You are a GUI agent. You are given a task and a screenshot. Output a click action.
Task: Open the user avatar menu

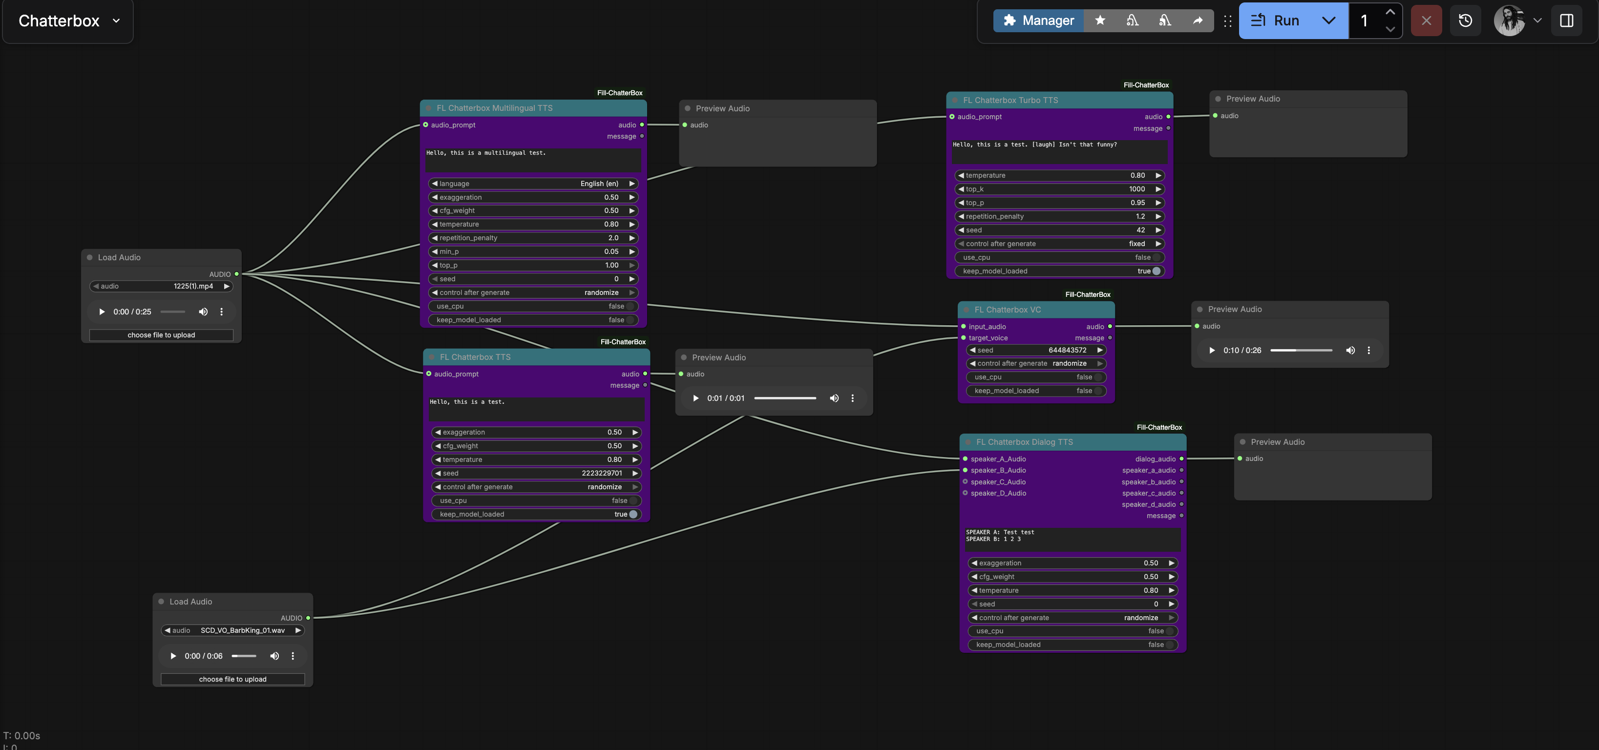click(x=1517, y=21)
